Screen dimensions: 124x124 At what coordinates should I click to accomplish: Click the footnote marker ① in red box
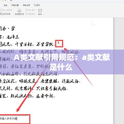(x=58, y=43)
